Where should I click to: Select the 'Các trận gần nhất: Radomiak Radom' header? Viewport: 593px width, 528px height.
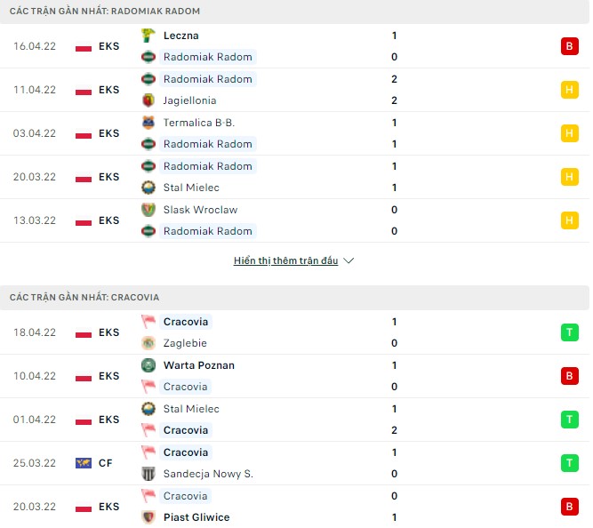[x=105, y=11]
